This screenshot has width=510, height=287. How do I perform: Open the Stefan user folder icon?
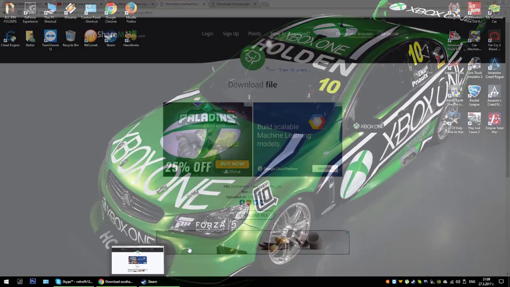point(30,39)
